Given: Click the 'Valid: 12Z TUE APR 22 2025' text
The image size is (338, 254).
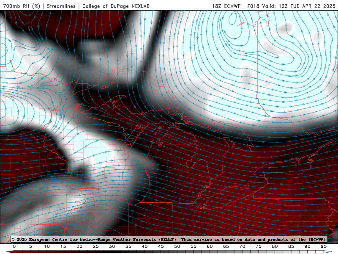Looking at the screenshot, I should pos(299,6).
